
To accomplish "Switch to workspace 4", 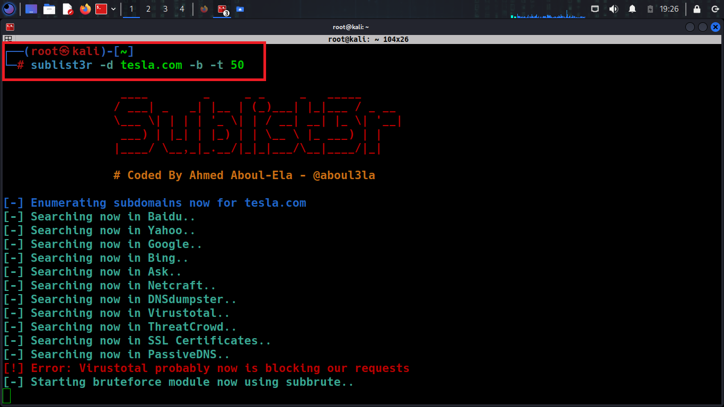I will (x=182, y=9).
